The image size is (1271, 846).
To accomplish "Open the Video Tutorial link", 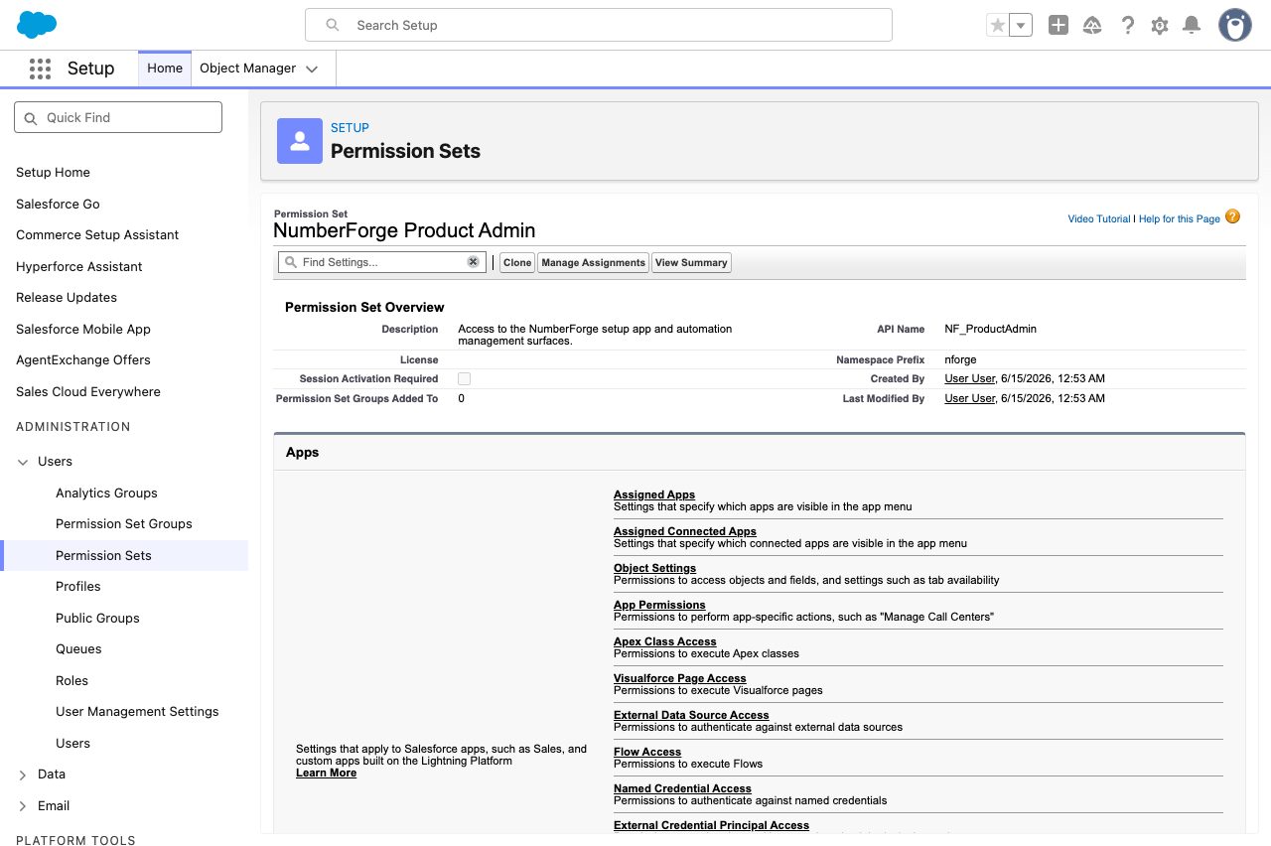I will tap(1099, 218).
